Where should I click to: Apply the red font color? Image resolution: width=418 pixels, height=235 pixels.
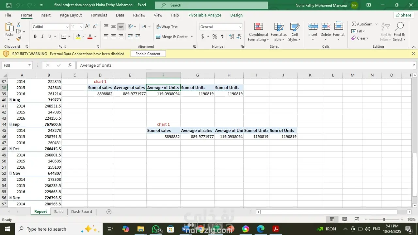pos(90,37)
